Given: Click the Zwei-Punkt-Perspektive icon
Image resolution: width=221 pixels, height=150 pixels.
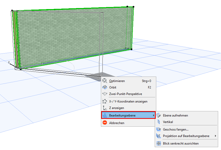Looking at the screenshot, I should pyautogui.click(x=105, y=94).
